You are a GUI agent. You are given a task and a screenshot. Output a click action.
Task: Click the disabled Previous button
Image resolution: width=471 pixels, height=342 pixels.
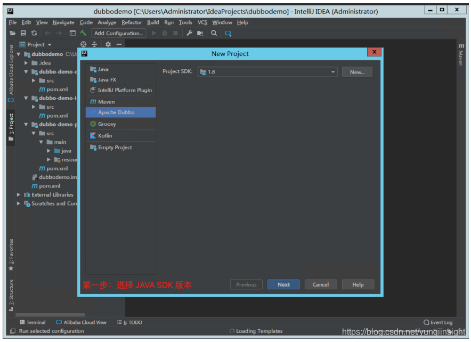(x=246, y=284)
